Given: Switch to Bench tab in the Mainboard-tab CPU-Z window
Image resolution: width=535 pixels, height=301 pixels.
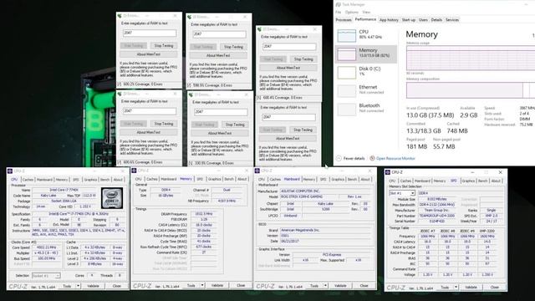Looking at the screenshot, I should [x=352, y=179].
